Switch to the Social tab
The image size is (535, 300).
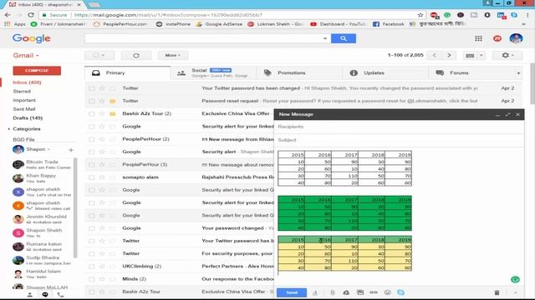[214, 72]
